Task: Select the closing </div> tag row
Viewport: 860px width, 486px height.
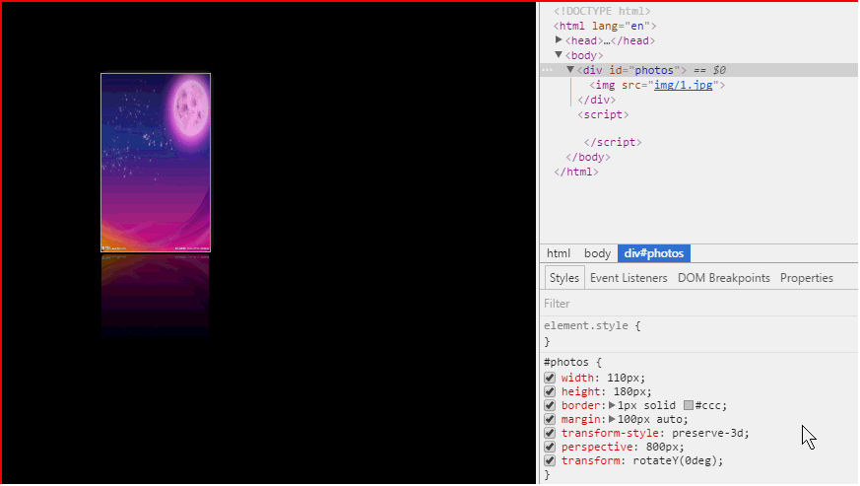Action: tap(596, 100)
